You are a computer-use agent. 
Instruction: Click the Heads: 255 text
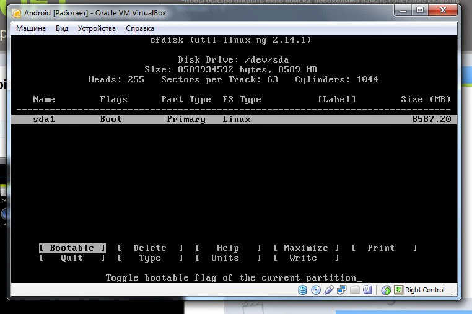116,79
